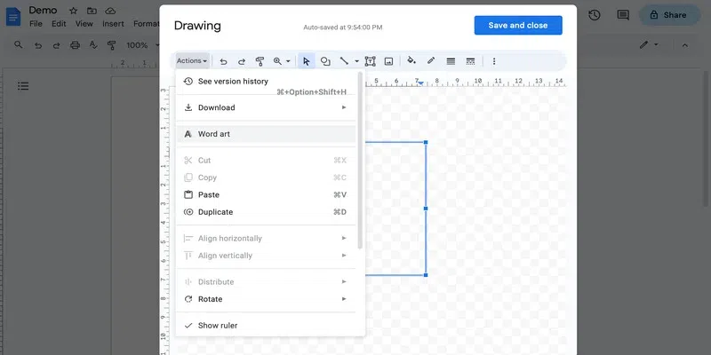Viewport: 711px width, 355px height.
Task: Click the move to folder icon
Action: point(92,11)
